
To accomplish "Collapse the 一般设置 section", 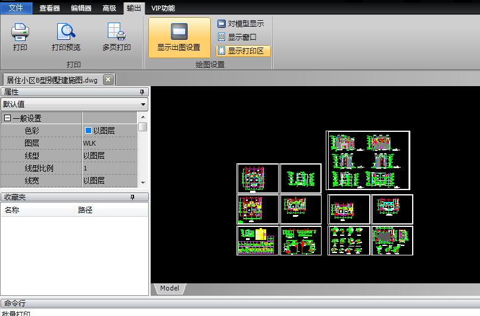I will point(8,118).
